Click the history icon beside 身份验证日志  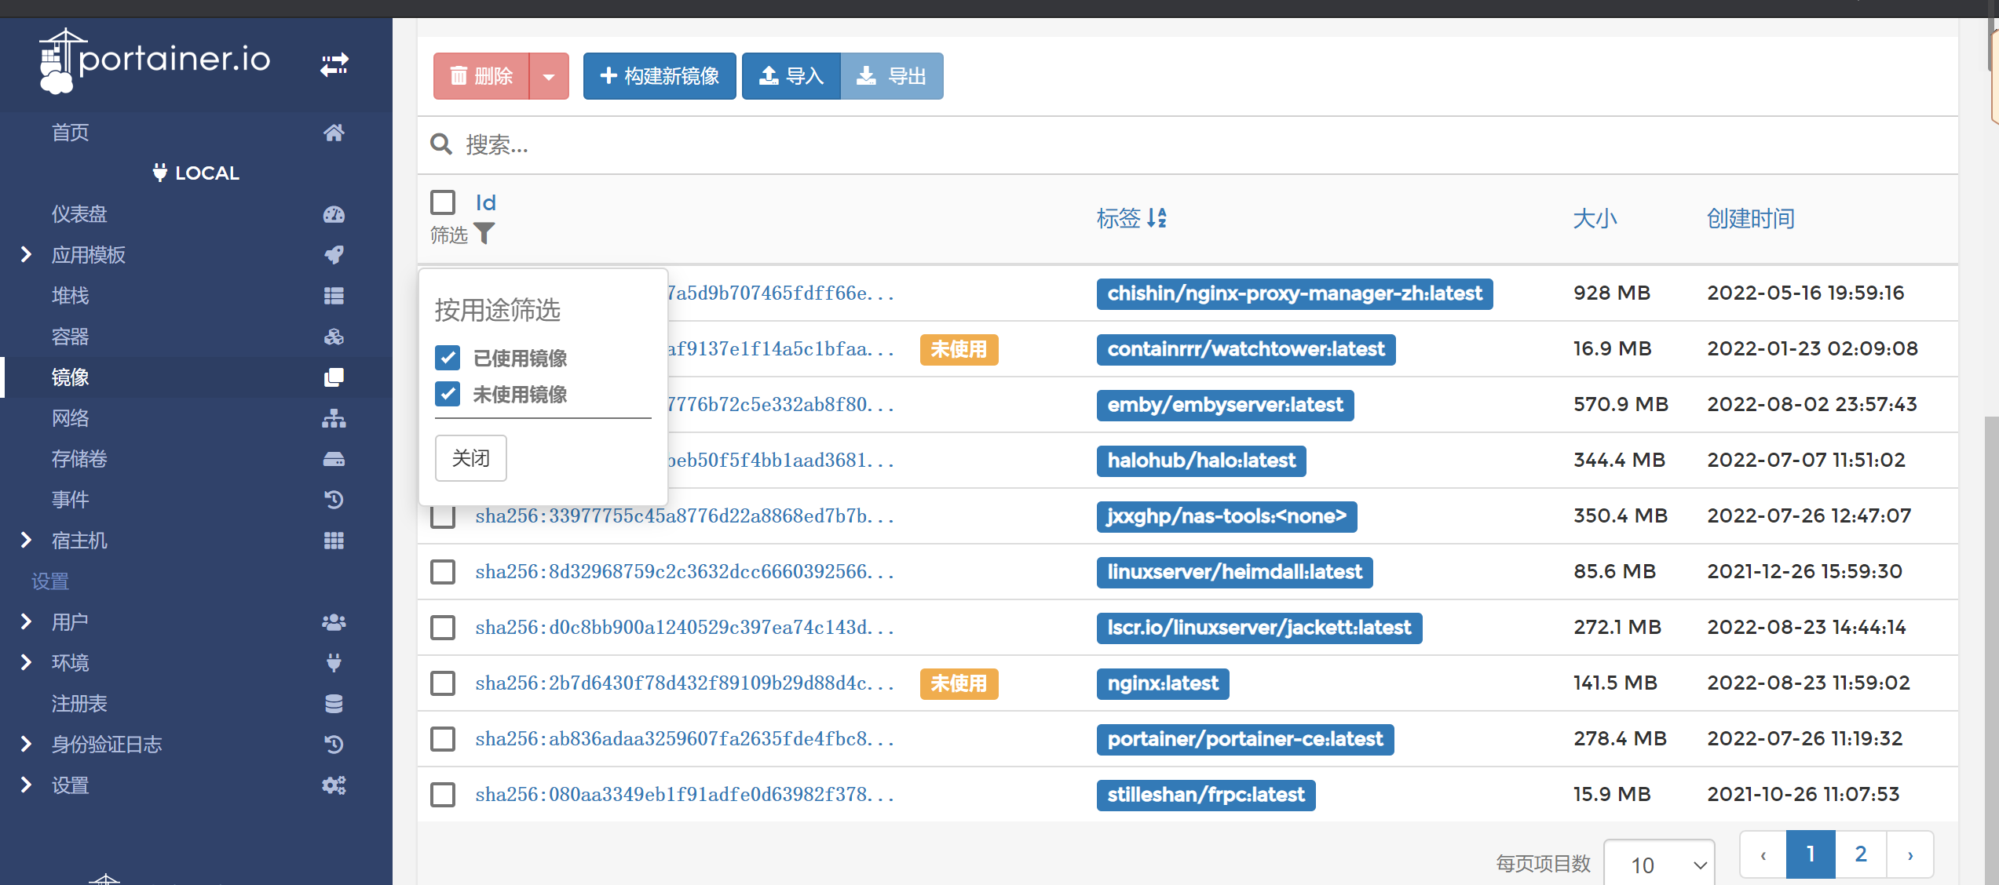coord(334,745)
